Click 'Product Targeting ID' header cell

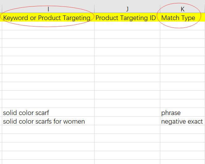(x=126, y=18)
